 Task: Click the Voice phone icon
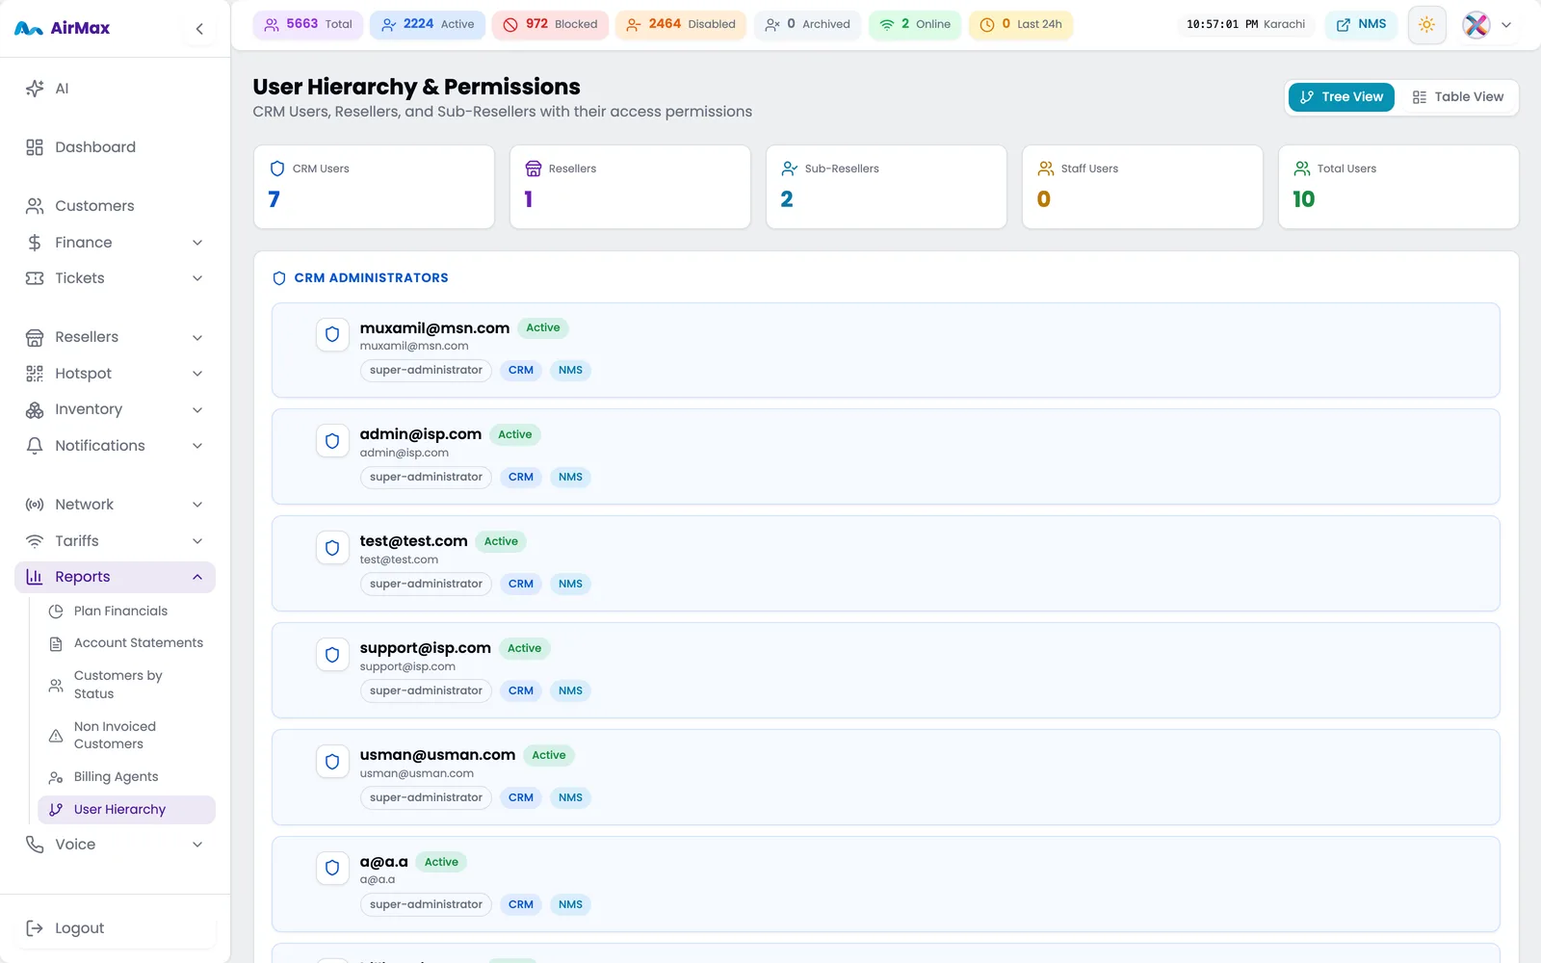coord(35,845)
